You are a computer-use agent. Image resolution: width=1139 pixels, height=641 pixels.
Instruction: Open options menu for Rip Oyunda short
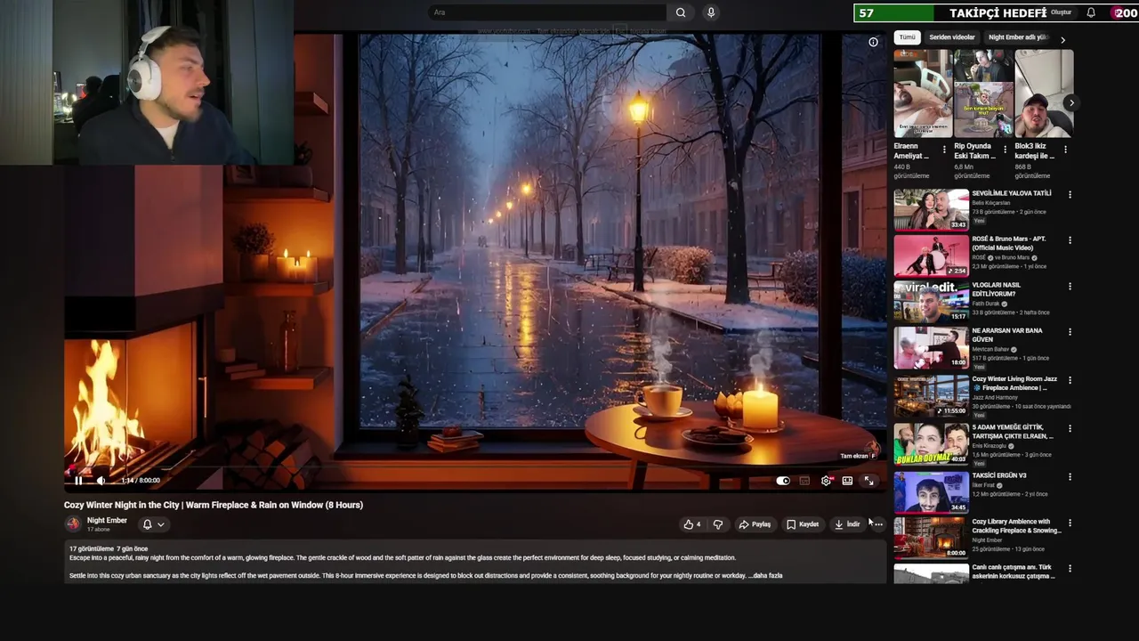coord(1005,150)
